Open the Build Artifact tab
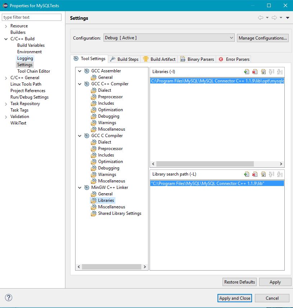Image resolution: width=293 pixels, height=308 pixels. [159, 59]
